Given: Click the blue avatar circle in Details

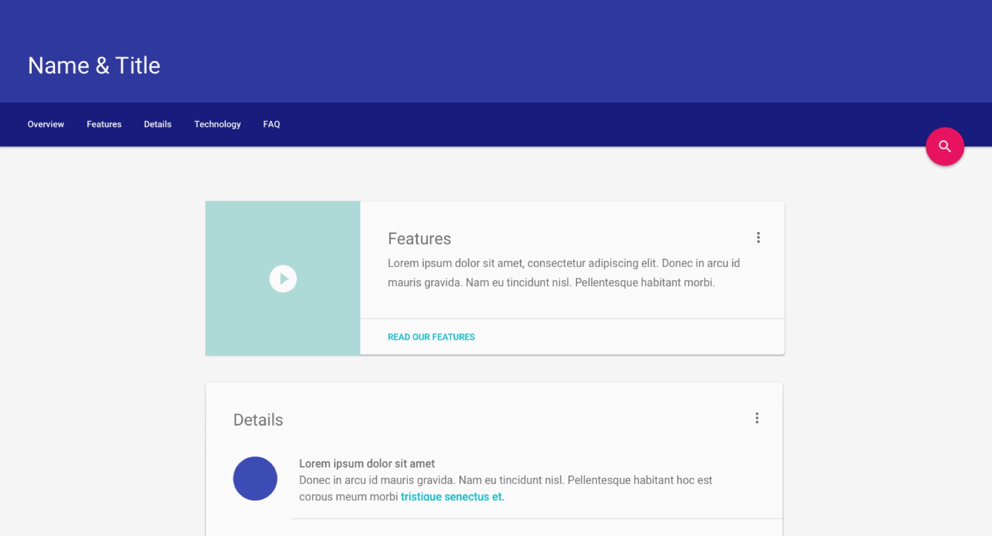Looking at the screenshot, I should 255,478.
